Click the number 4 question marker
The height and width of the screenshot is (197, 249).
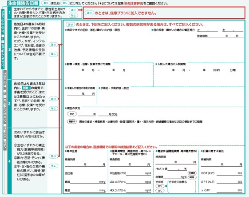point(9,161)
